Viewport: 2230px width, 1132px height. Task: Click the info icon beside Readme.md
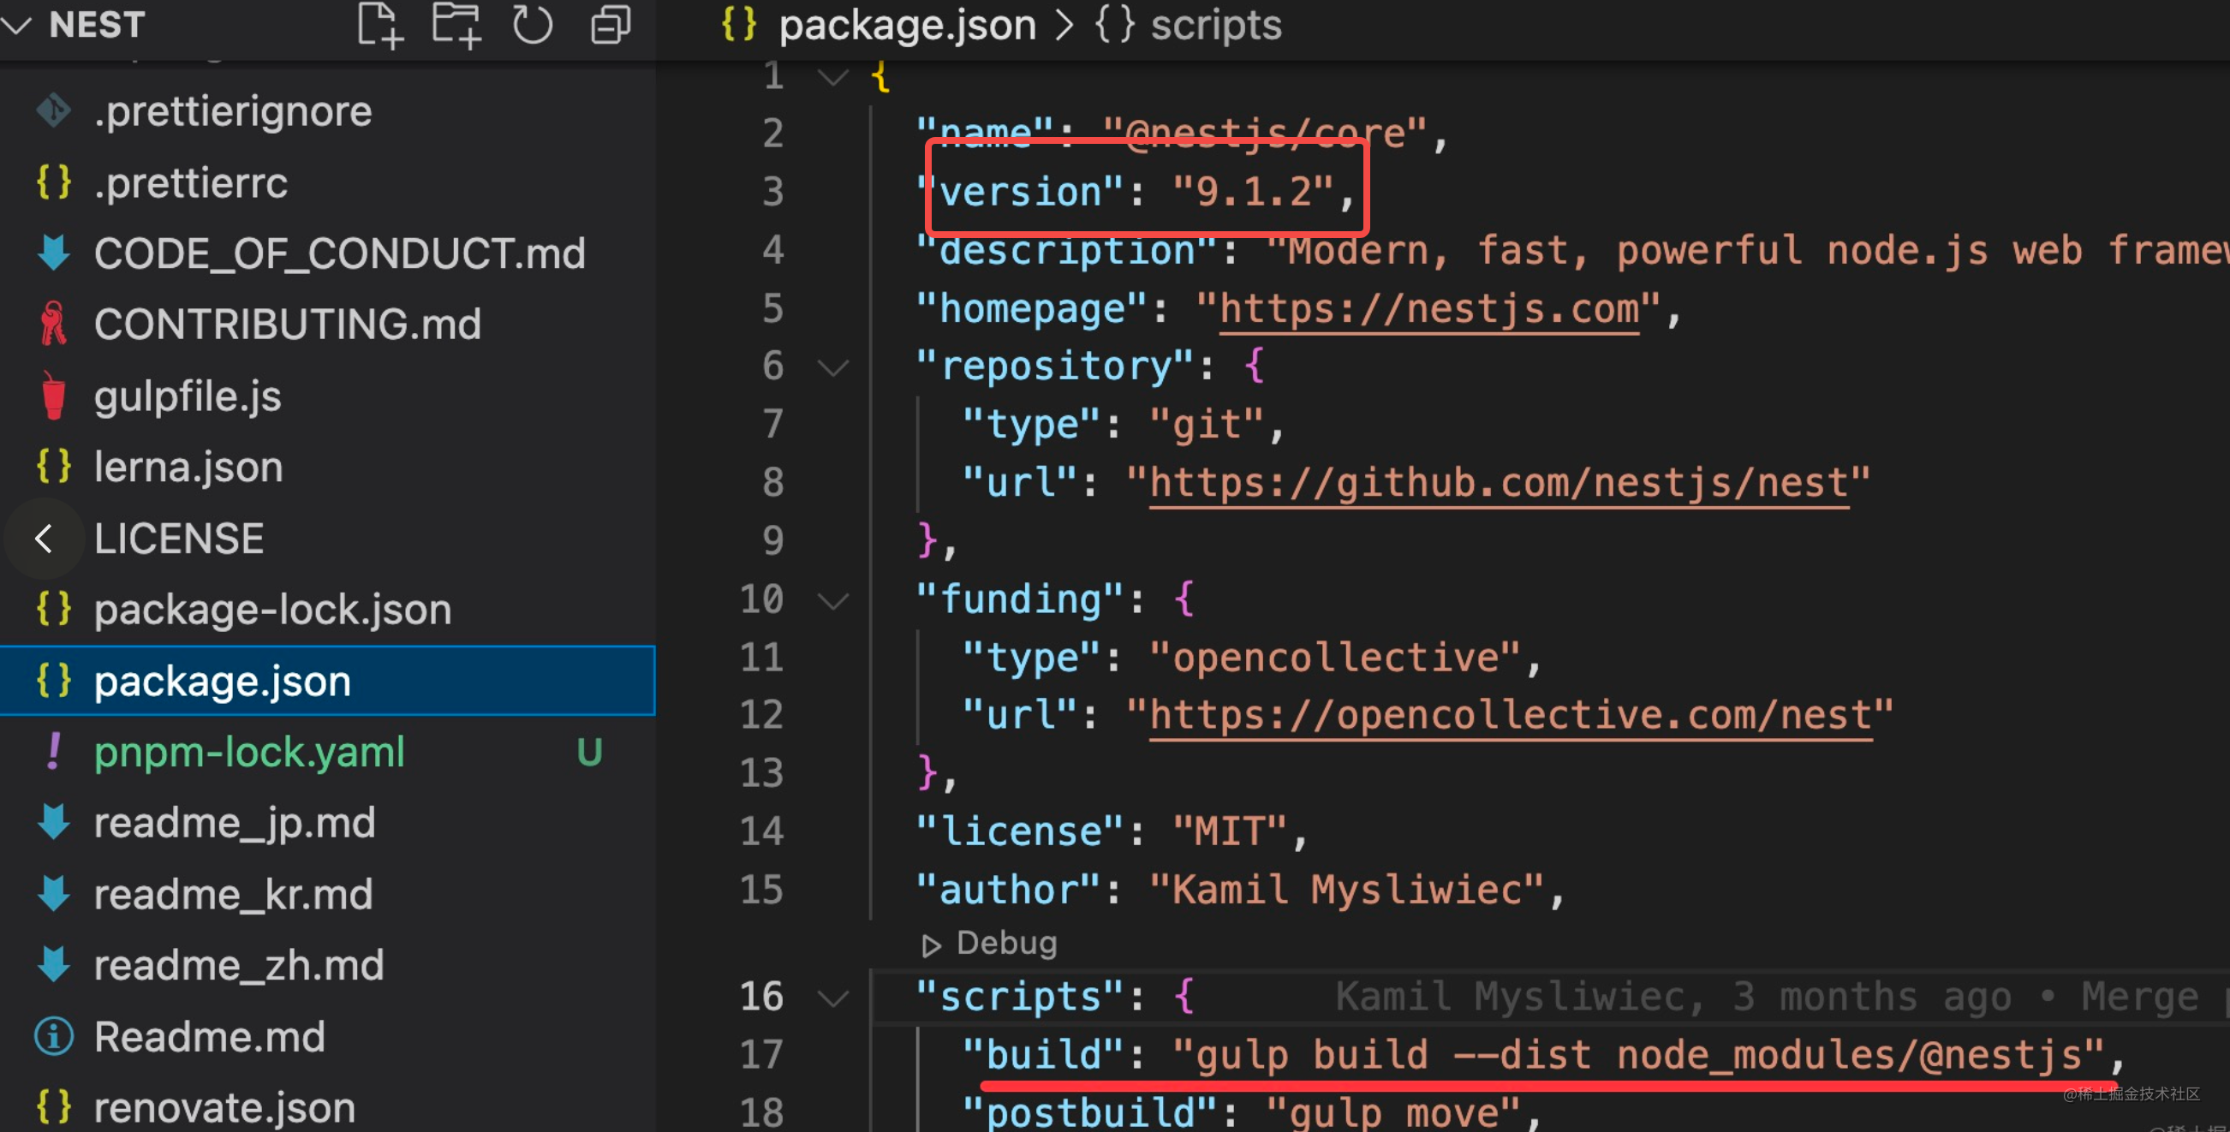(x=54, y=1036)
